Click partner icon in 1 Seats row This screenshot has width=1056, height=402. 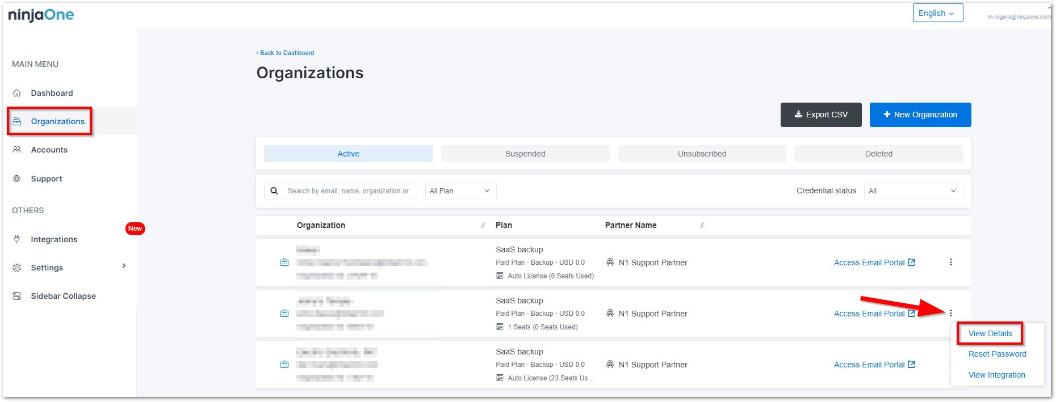(610, 313)
